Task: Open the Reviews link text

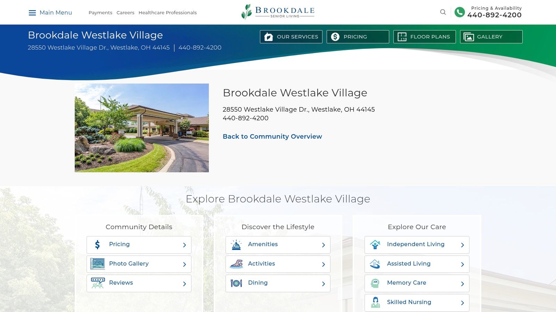Action: [121, 283]
